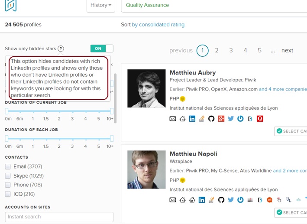Open Matthieu Aubry's LinkedIn icon

point(192,119)
